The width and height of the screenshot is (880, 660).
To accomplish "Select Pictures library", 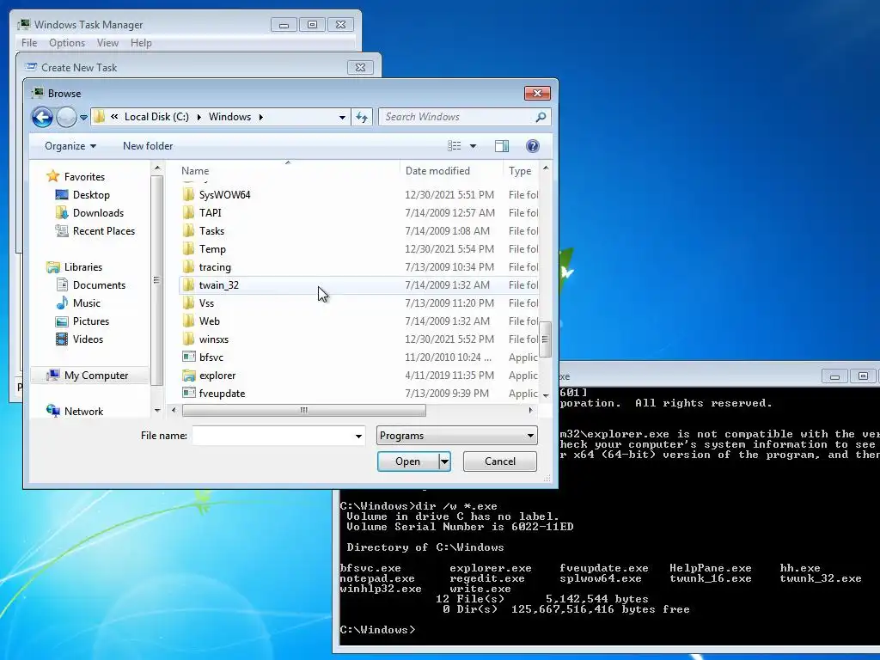I will 91,321.
